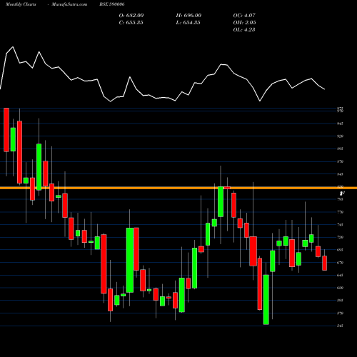Click the 'Monthly Charts' title text
357x357 pixels.
point(21,4)
